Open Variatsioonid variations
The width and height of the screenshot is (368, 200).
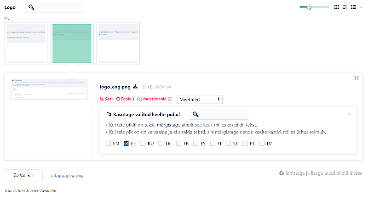pos(155,99)
